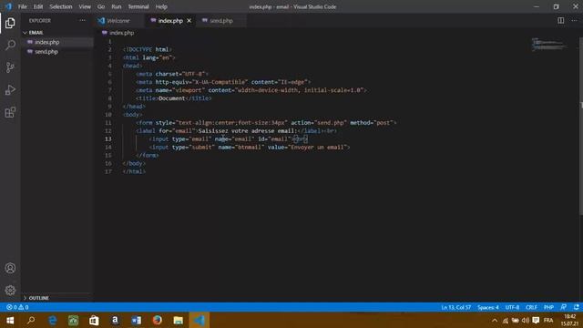This screenshot has width=583, height=328.
Task: Click name="btnmail" attribute on line 14
Action: coord(240,148)
